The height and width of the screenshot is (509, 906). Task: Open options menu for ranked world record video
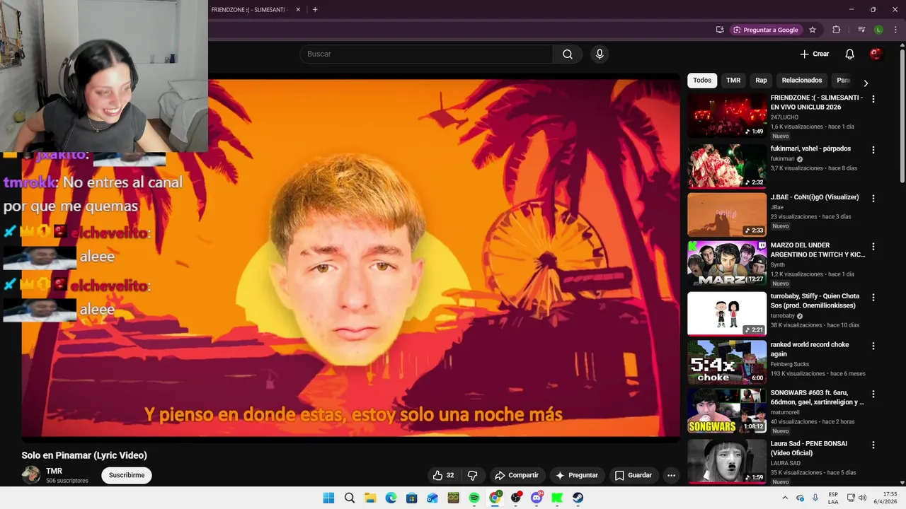(x=873, y=346)
